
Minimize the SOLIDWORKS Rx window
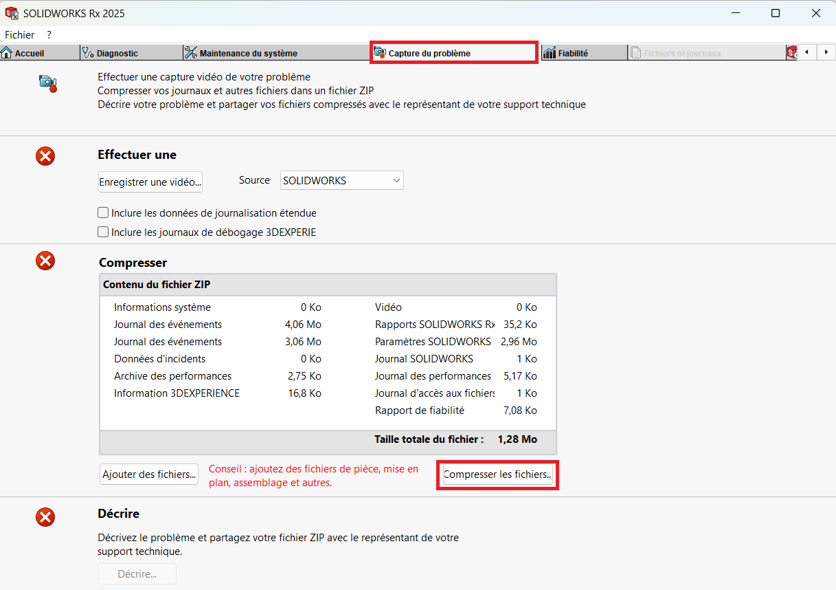[734, 13]
